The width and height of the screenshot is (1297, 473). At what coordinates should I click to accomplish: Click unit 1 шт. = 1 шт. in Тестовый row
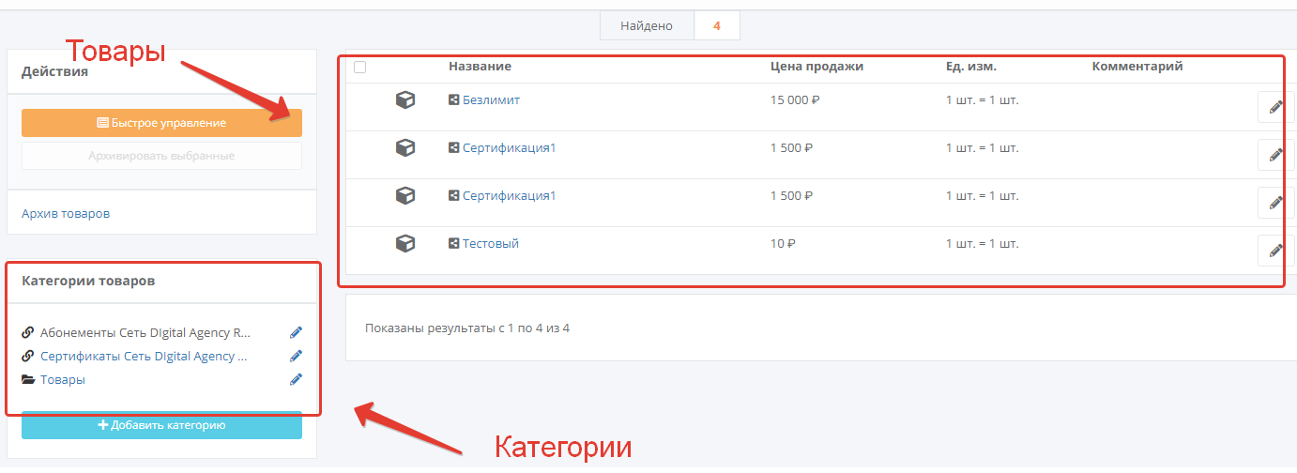coord(982,243)
